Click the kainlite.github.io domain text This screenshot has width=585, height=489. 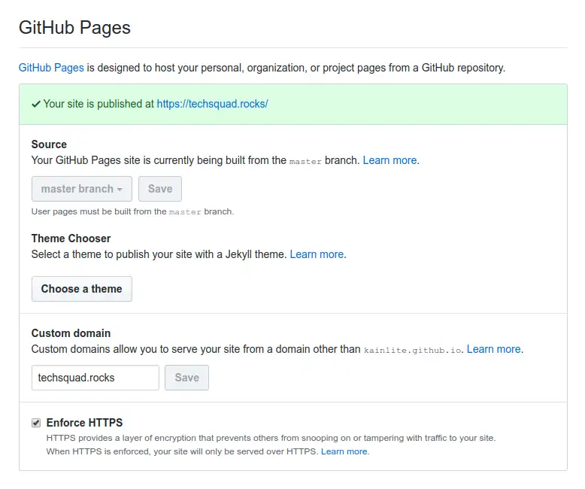[x=412, y=350]
